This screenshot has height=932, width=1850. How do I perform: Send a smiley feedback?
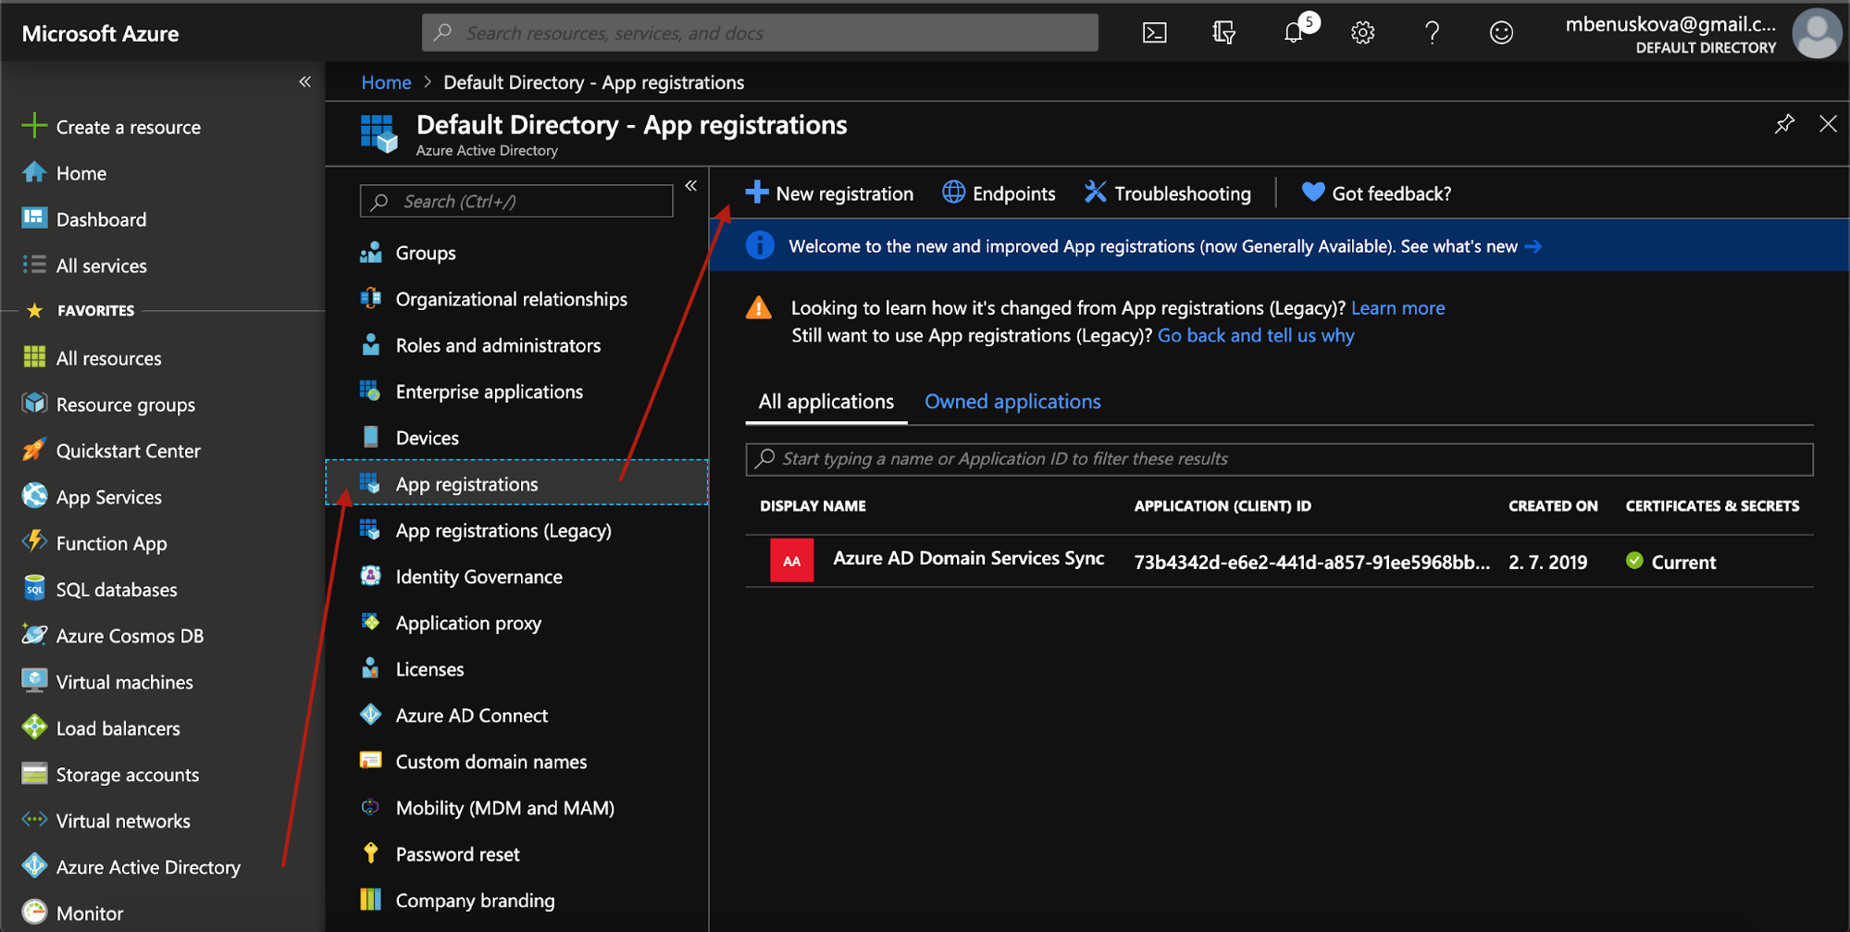point(1501,32)
